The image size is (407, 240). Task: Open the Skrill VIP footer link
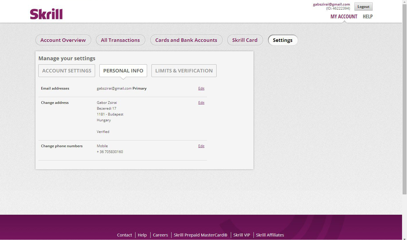tap(242, 235)
